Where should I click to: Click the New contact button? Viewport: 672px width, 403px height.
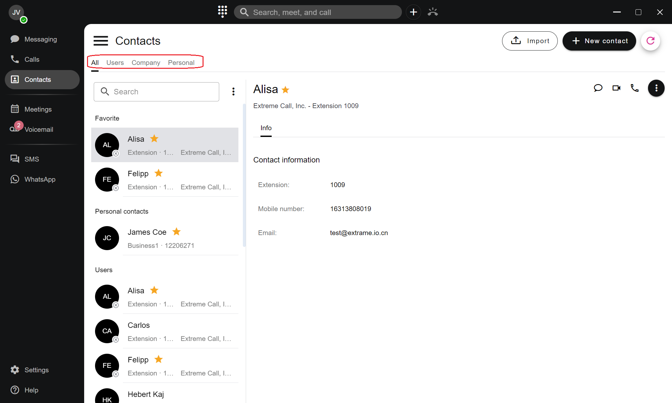point(599,41)
